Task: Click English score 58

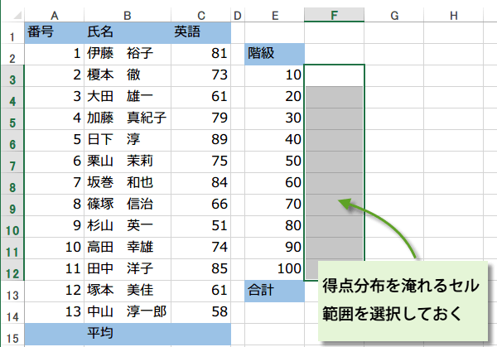Action: point(201,313)
